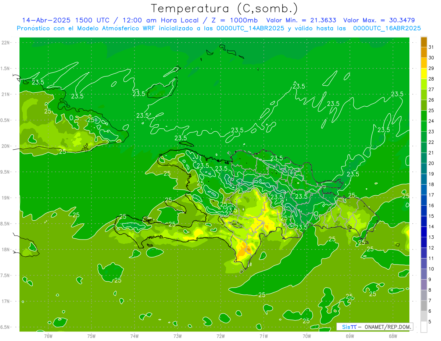
Task: Click the '22' value on the color legend
Action: [431, 142]
